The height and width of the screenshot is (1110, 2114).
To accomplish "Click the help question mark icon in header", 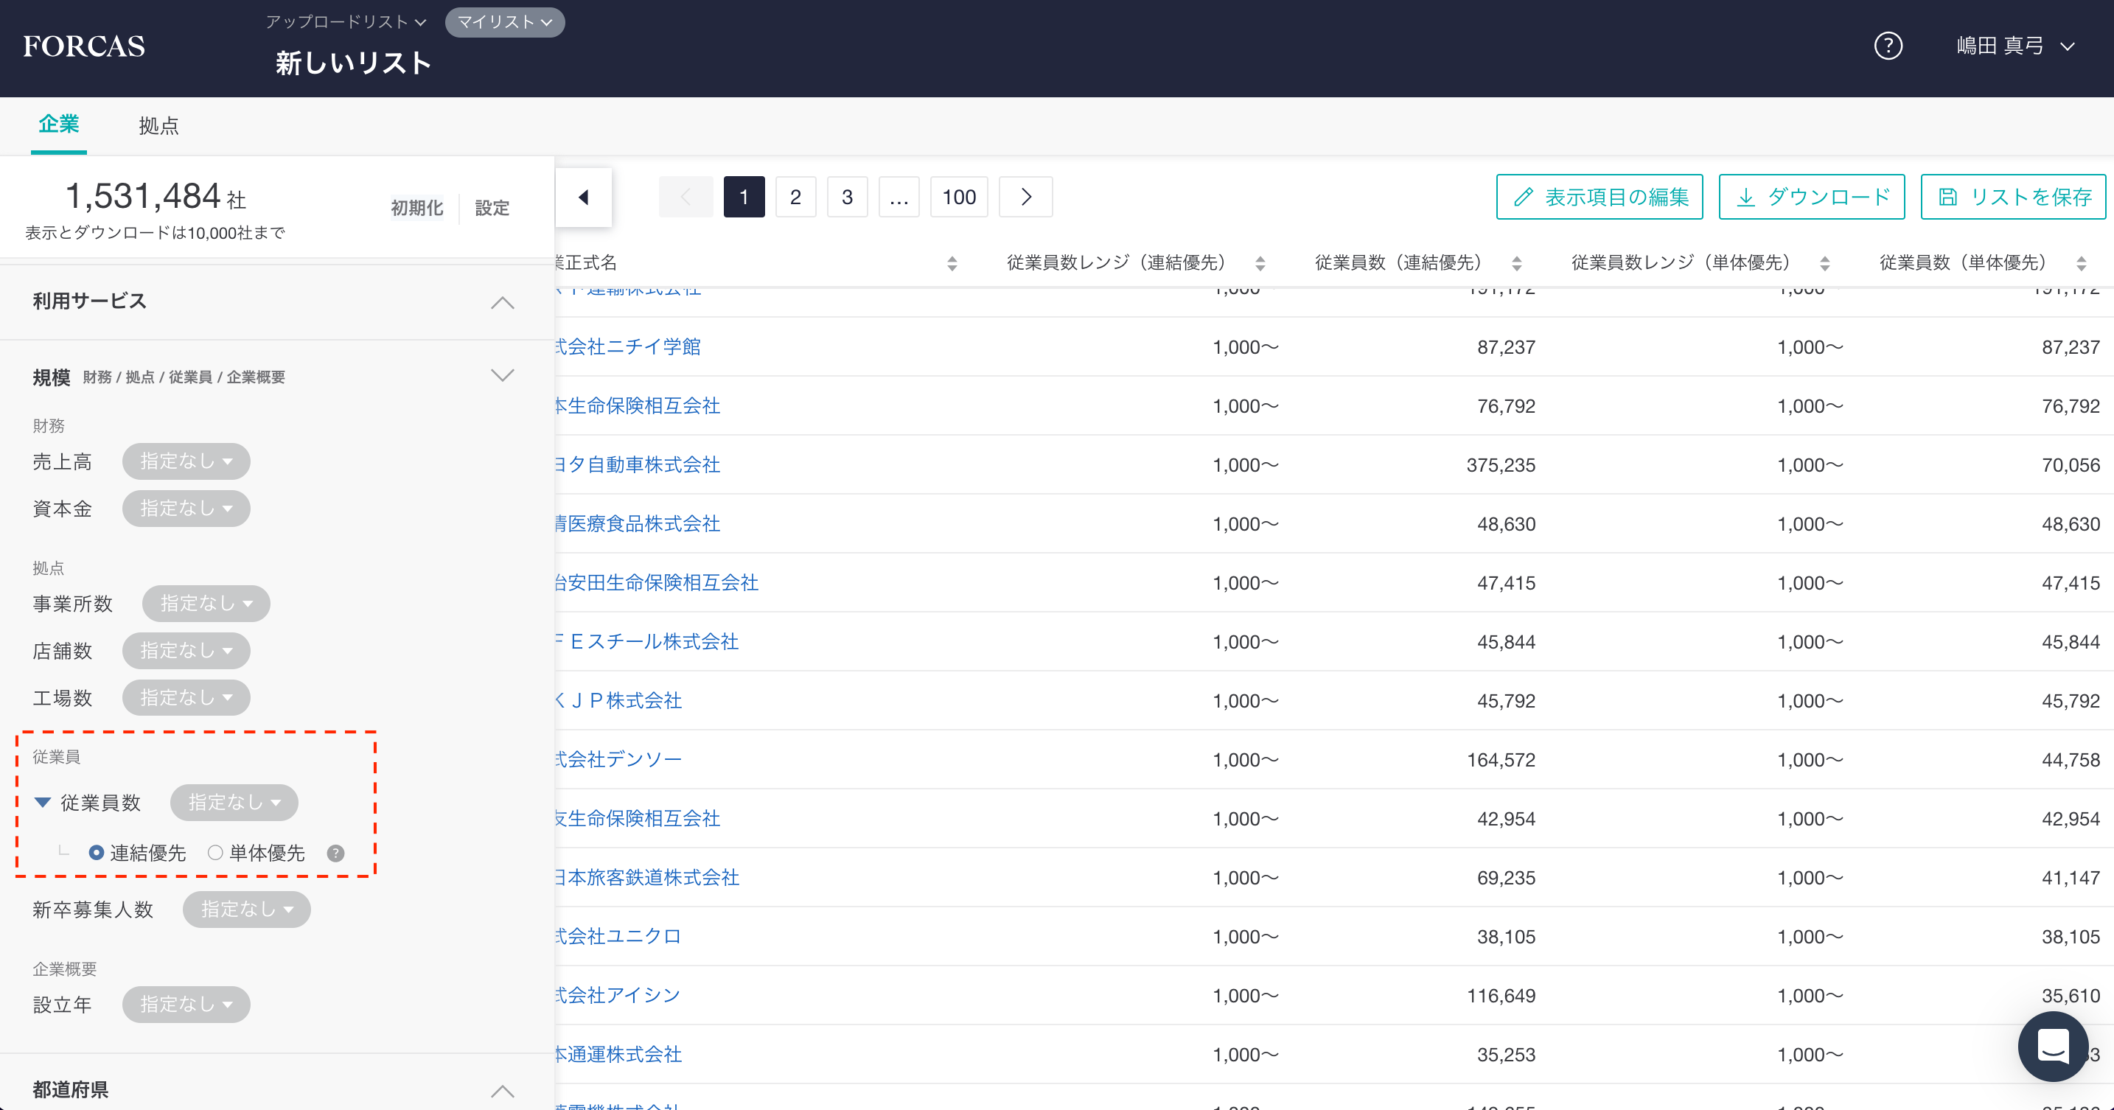I will [x=1888, y=46].
